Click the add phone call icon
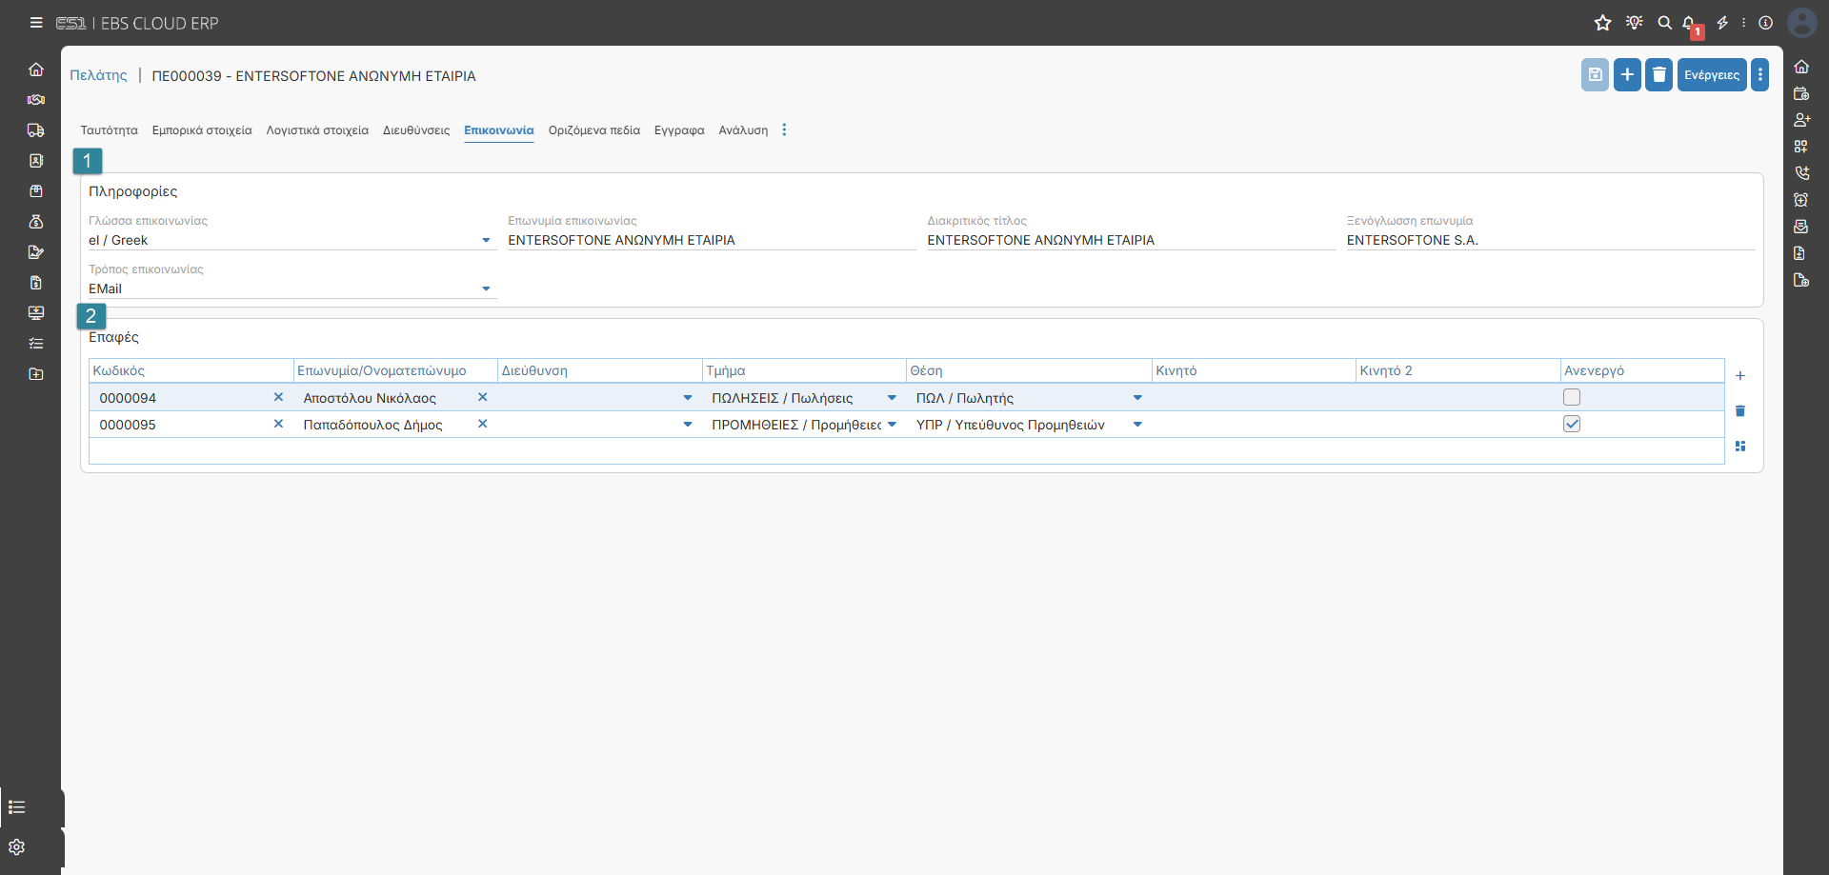 click(1801, 173)
